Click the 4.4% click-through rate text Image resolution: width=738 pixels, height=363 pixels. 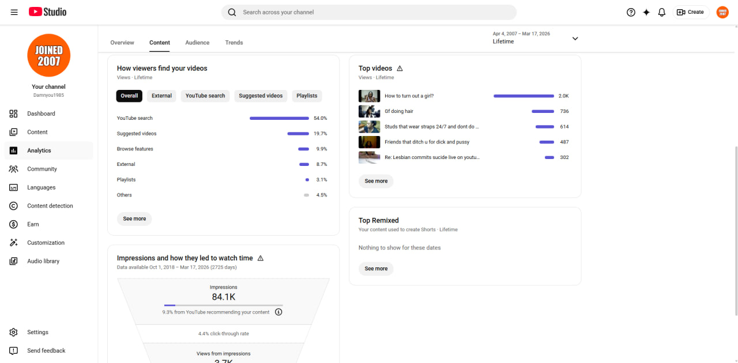point(224,334)
